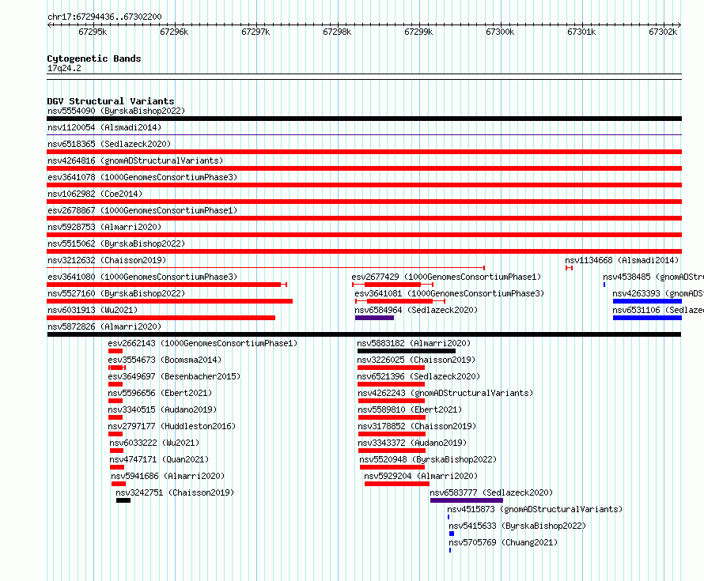Click the black nsv3242751 variant bar
Viewport: 704px width, 581px height.
click(x=123, y=500)
